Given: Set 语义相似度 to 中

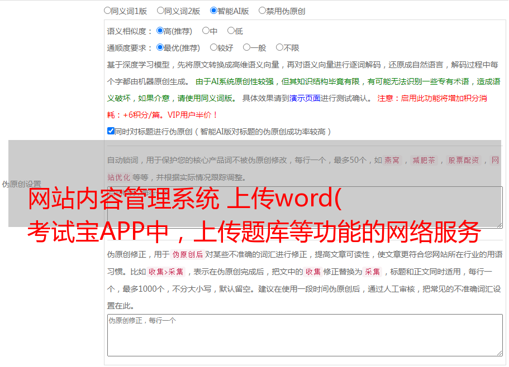Looking at the screenshot, I should point(206,31).
